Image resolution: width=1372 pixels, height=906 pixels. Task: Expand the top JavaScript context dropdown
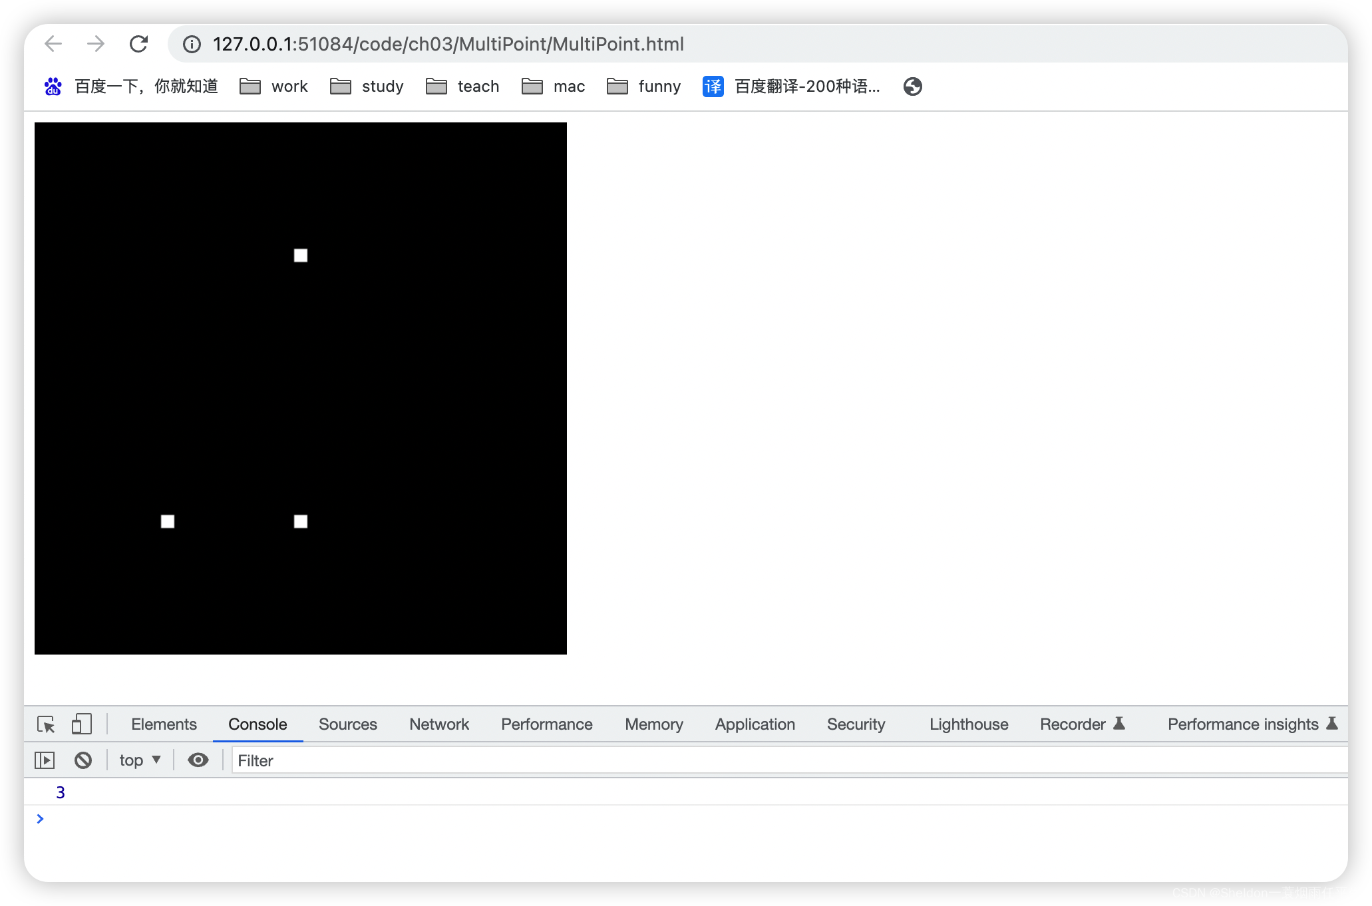(x=140, y=760)
